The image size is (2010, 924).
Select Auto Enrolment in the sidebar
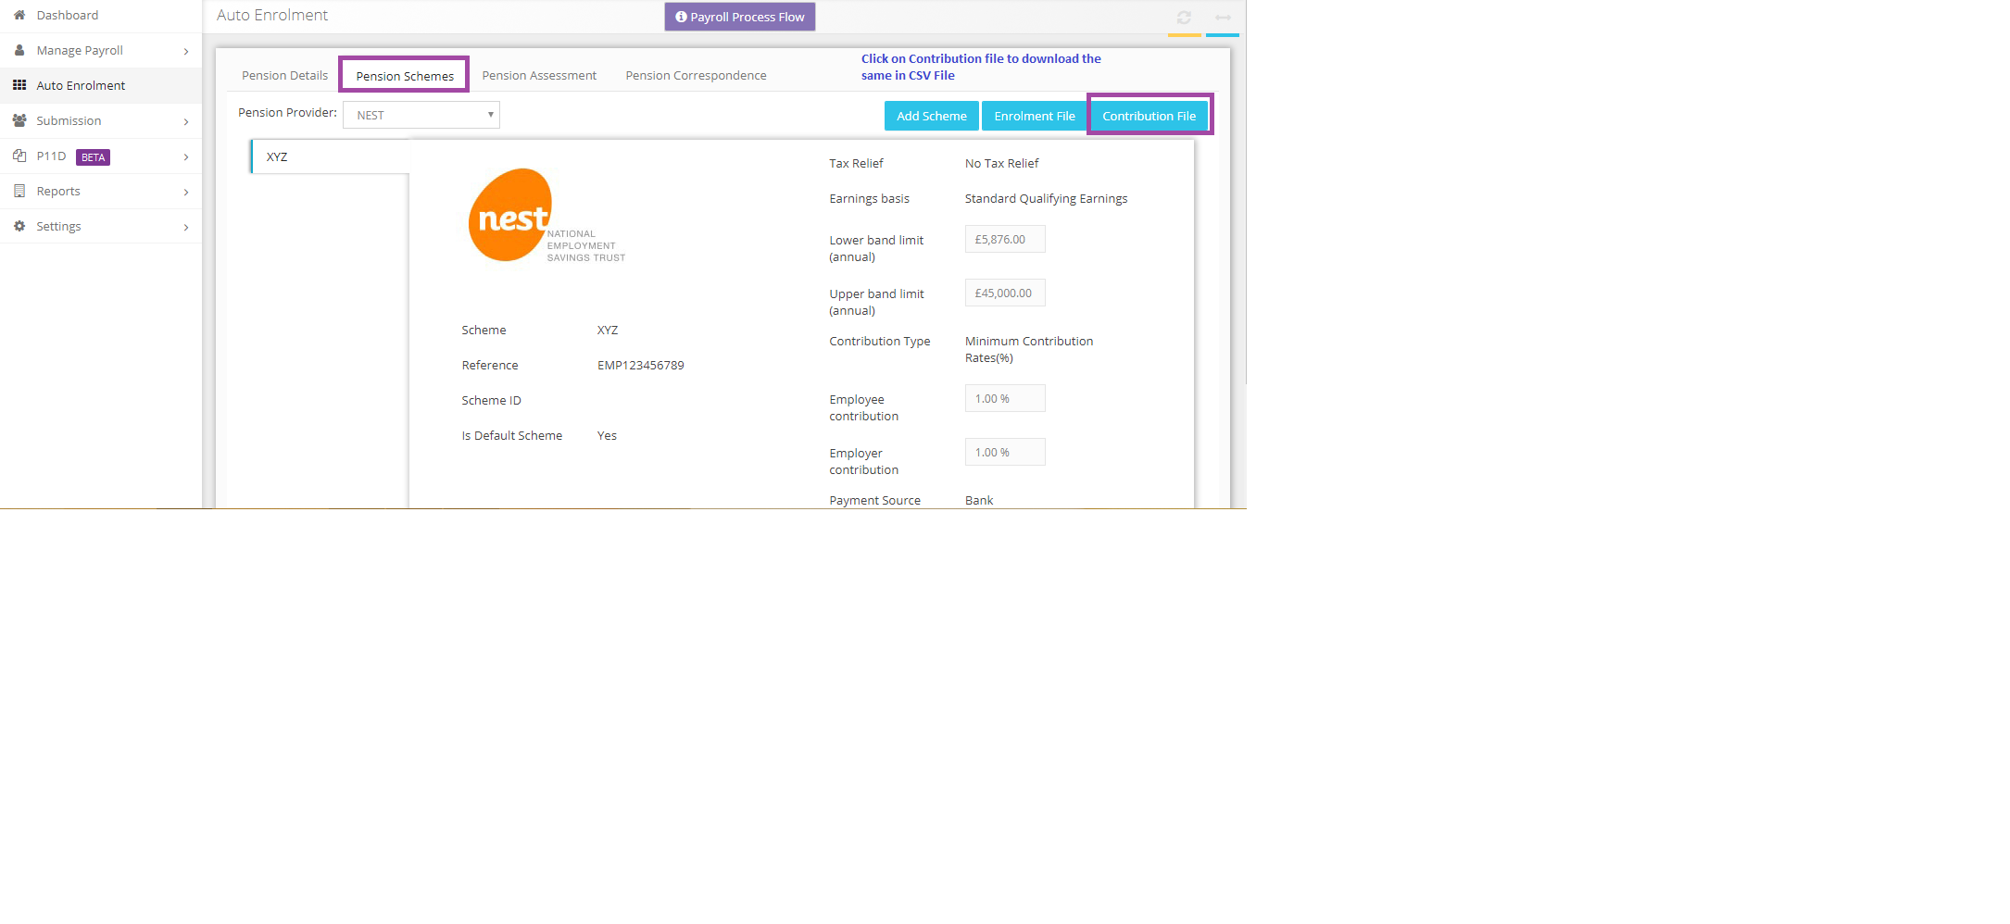(101, 85)
